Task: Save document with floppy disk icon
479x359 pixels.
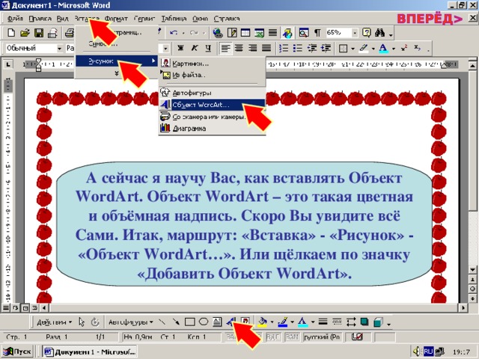Action: (x=39, y=33)
